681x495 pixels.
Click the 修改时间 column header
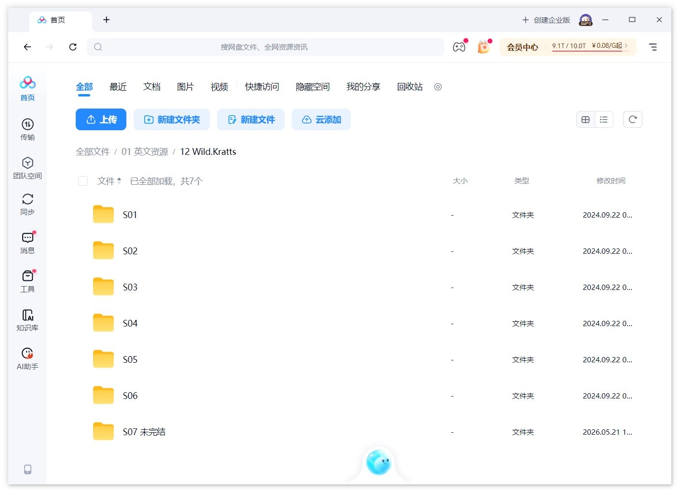[611, 181]
